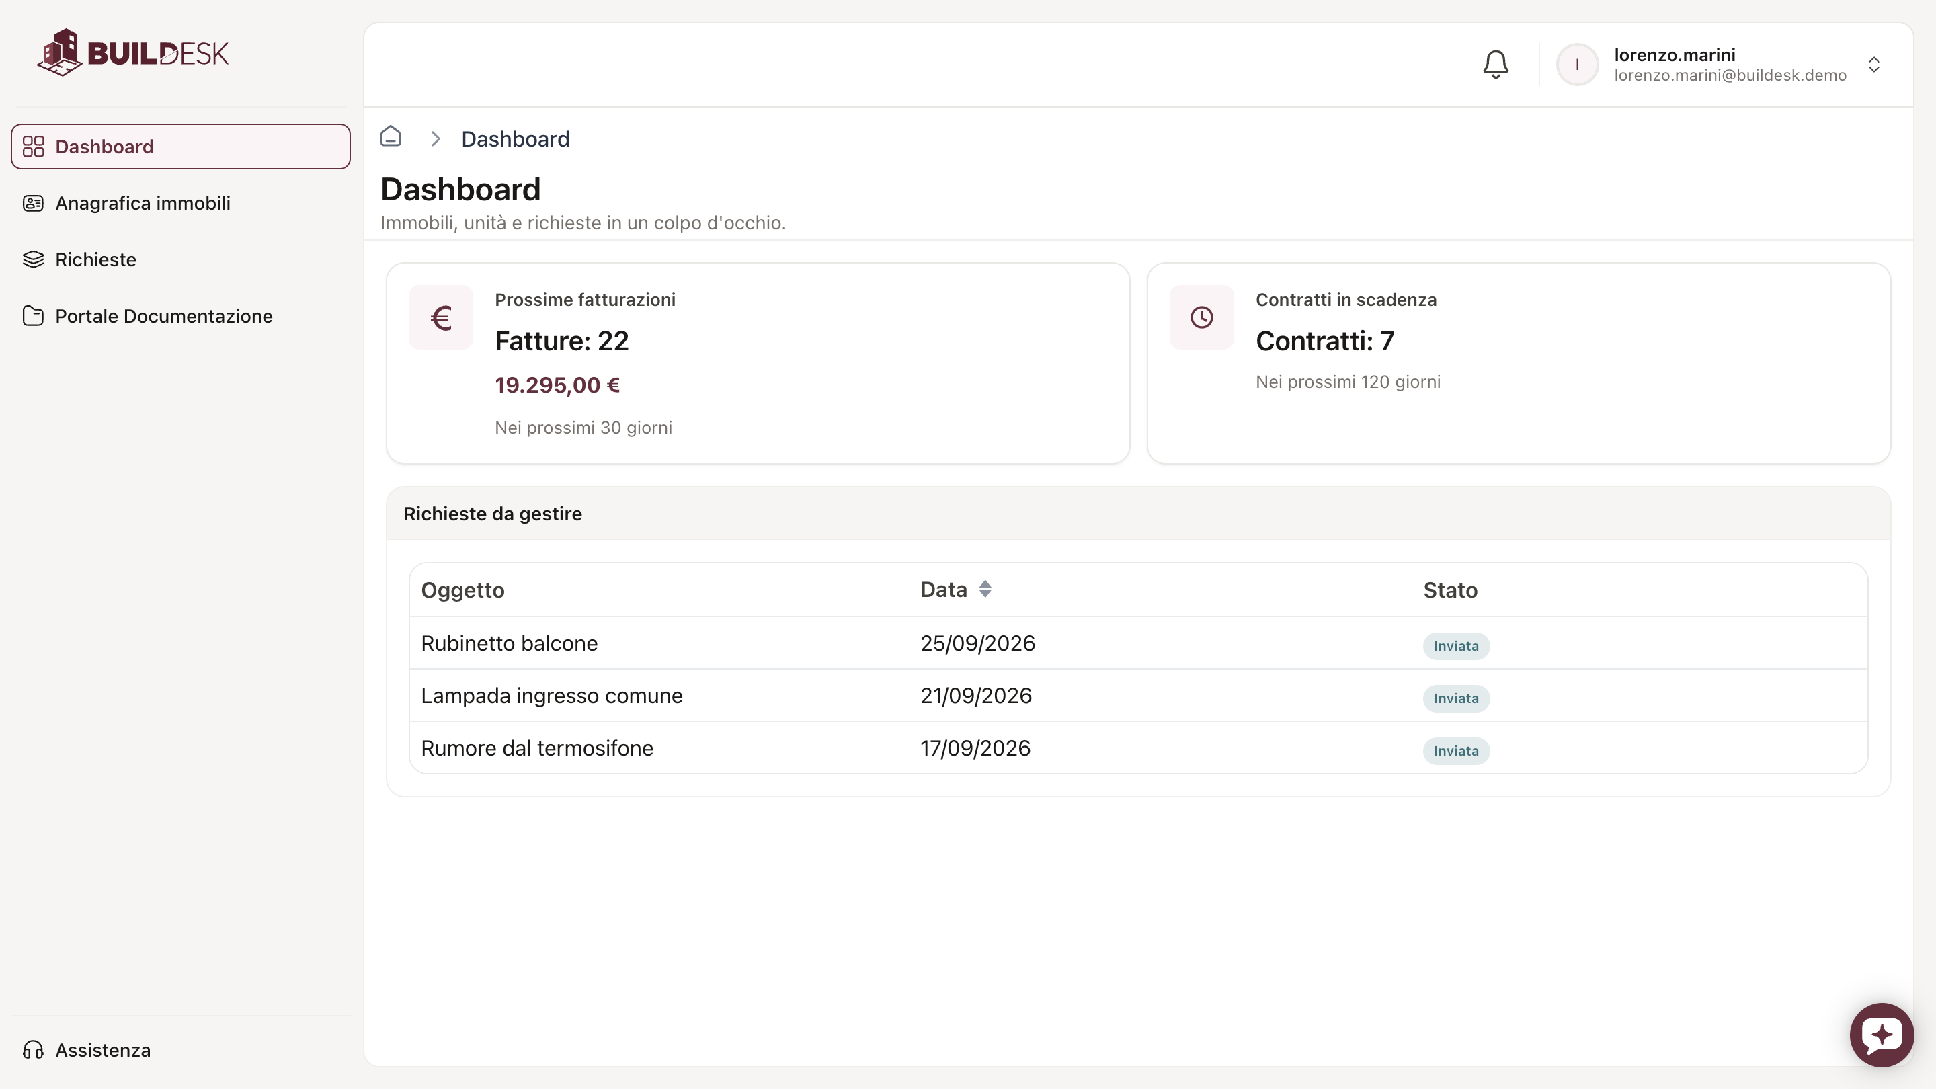
Task: Click the Assistenza headset icon
Action: pos(33,1050)
